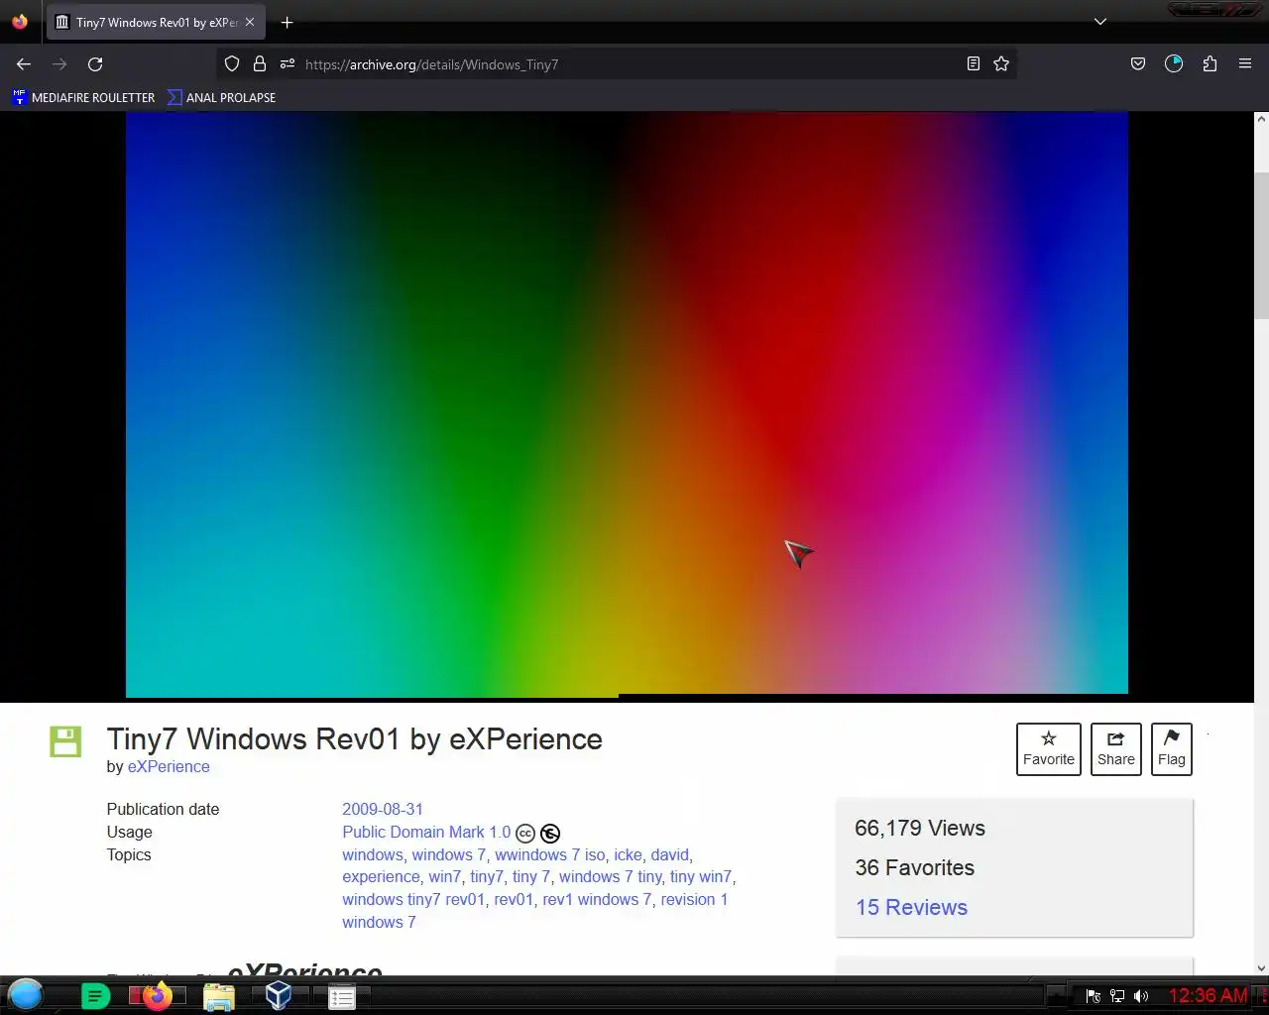
Task: Open the 'wwindows 7 iso' topic link
Action: coord(550,854)
